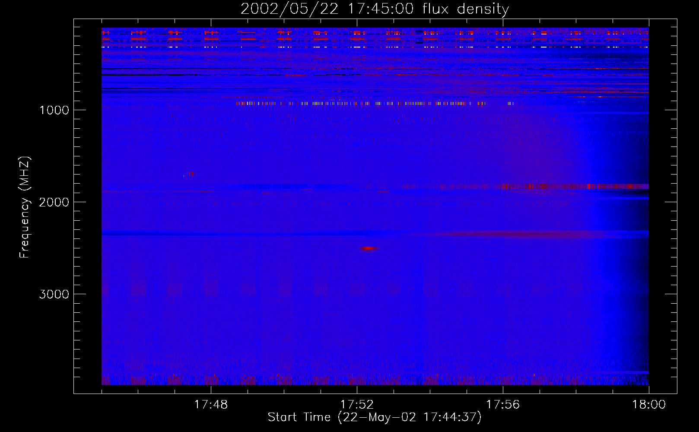Screen dimensions: 699x432
Task: Click the 3000 frequency tick label
Action: [x=54, y=294]
